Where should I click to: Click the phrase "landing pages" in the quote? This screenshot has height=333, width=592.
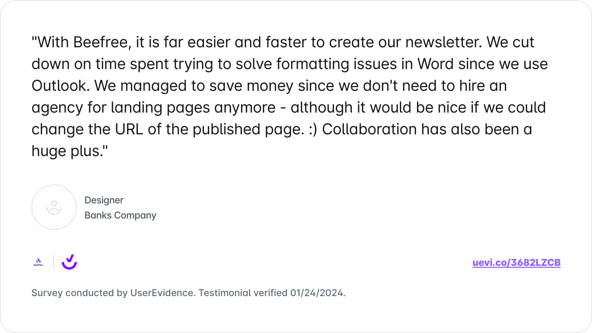160,107
